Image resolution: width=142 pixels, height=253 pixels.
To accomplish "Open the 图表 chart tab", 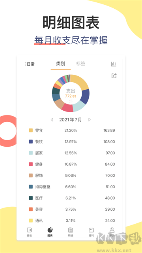I will tap(50, 232).
